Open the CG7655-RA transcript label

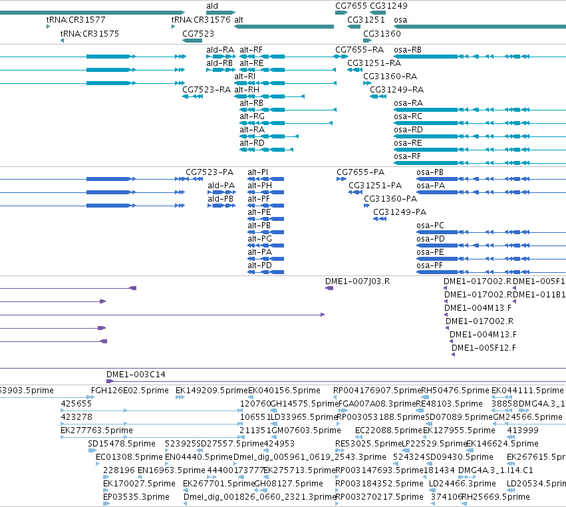(359, 49)
